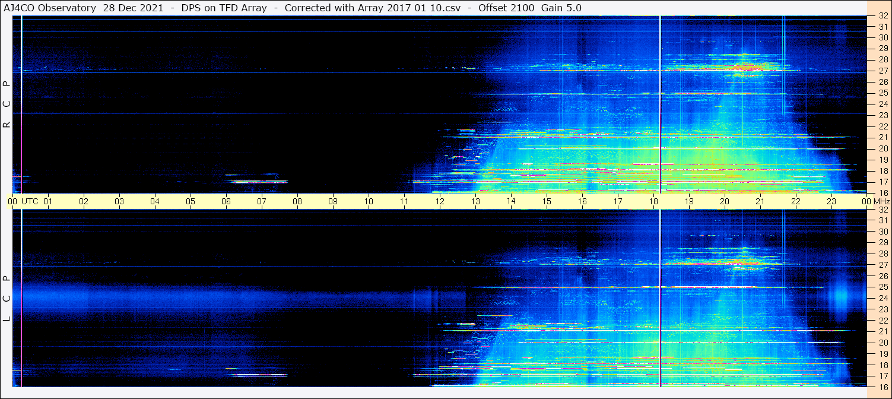892x399 pixels.
Task: Select hour '07' on the time axis
Action: pos(262,201)
